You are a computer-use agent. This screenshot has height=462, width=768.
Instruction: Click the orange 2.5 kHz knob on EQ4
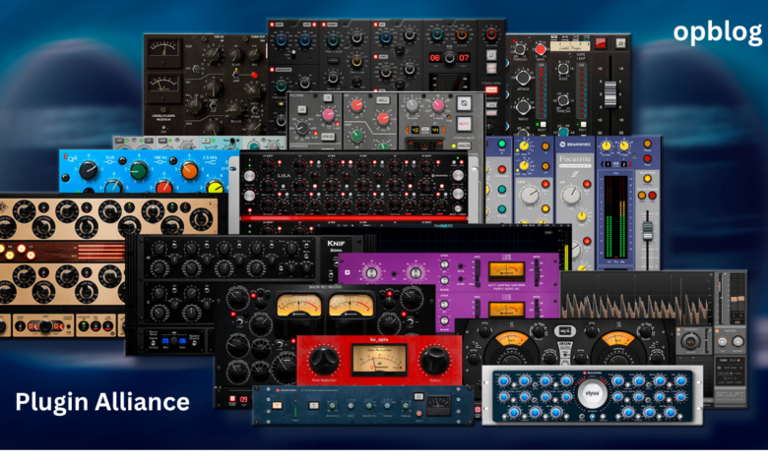tap(189, 170)
